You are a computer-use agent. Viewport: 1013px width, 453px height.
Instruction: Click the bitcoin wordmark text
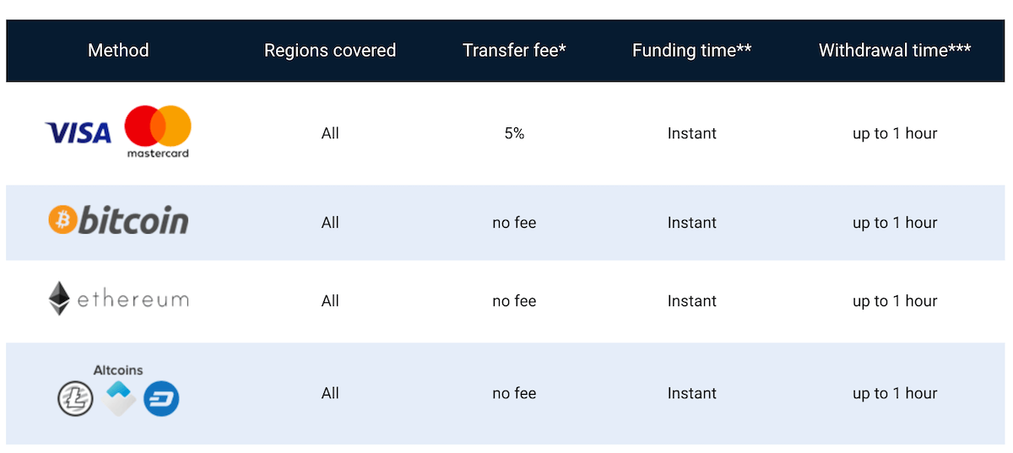coord(133,221)
